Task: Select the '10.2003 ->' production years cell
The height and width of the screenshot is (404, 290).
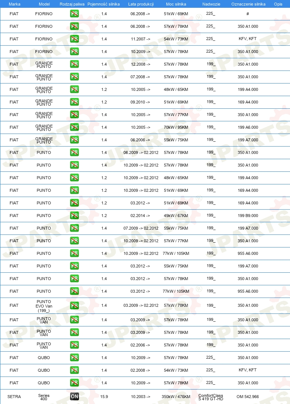Action: [x=140, y=397]
